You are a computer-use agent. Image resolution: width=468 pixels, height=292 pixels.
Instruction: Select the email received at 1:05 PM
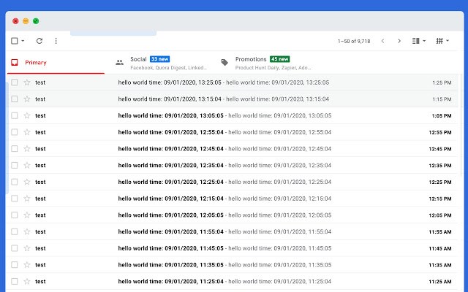pyautogui.click(x=15, y=115)
